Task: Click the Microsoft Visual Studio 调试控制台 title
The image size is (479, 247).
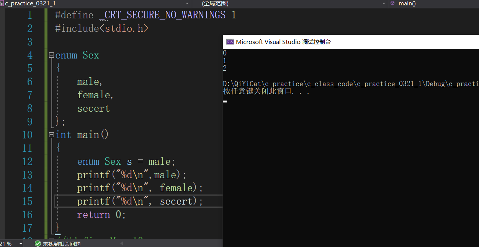Action: pyautogui.click(x=283, y=42)
